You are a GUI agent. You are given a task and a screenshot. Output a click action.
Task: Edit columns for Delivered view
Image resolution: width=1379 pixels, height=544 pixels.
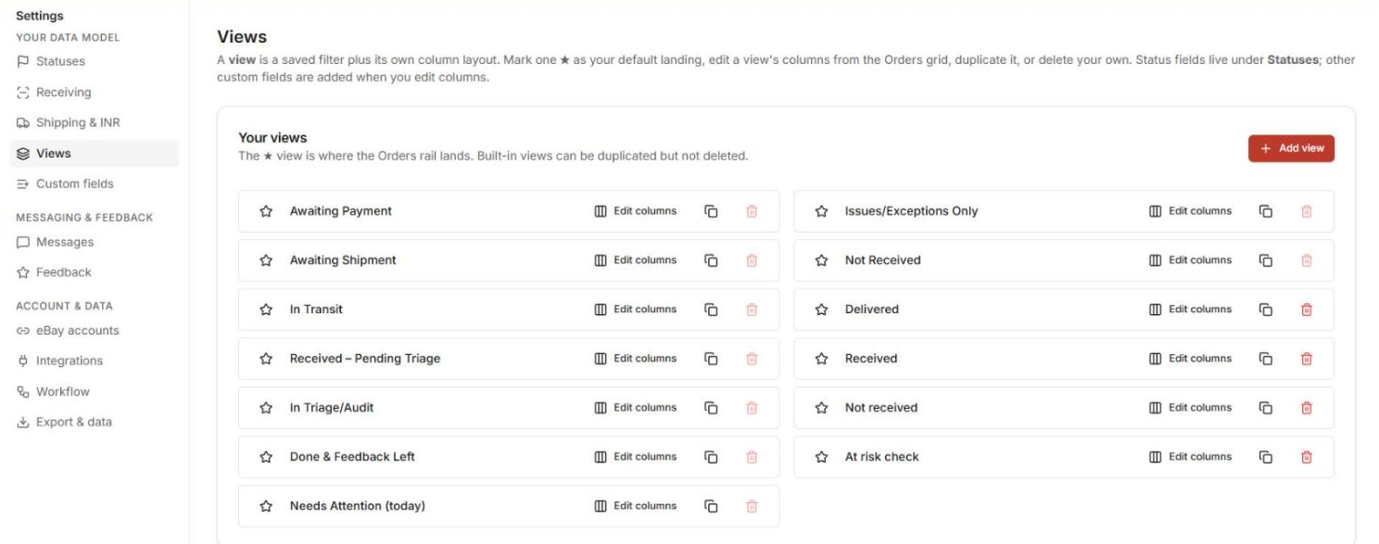pyautogui.click(x=1191, y=310)
